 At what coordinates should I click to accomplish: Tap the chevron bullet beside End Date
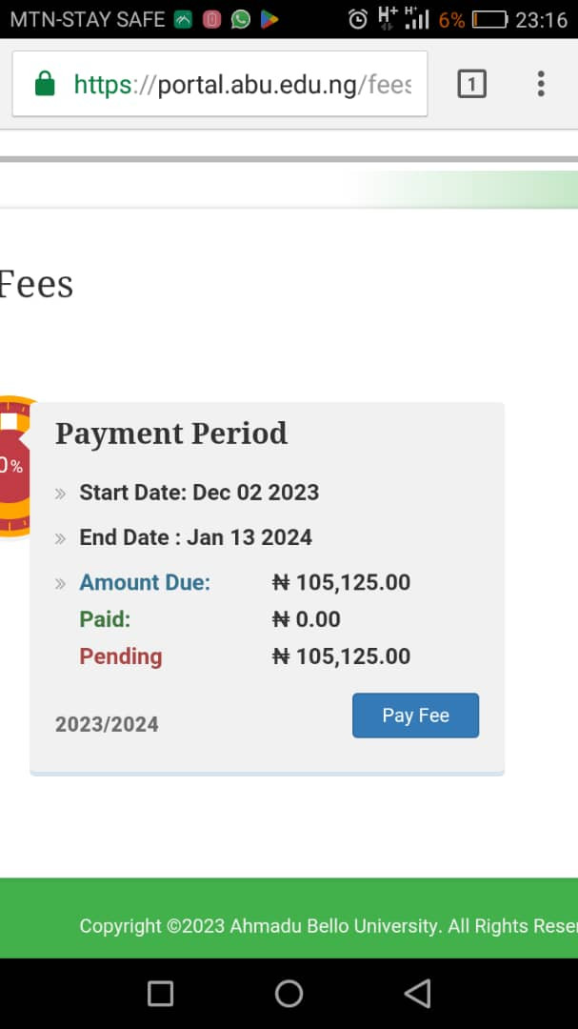point(61,538)
